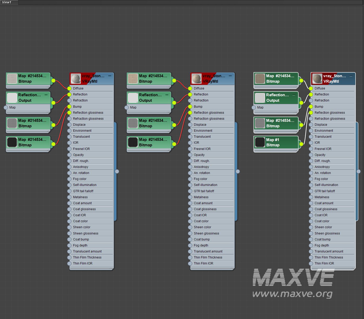Click the leftmost VRayMtl sphere preview

pyautogui.click(x=76, y=79)
